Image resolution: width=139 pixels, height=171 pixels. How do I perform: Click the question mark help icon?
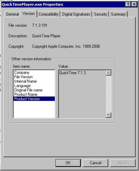(128, 4)
